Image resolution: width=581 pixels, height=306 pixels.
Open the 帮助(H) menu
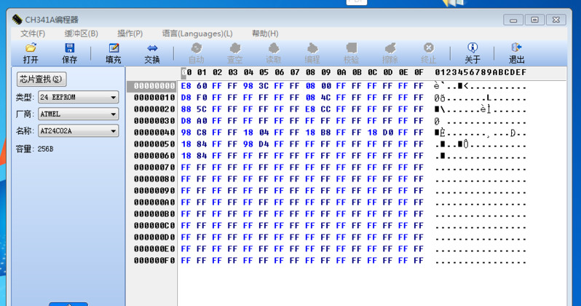pyautogui.click(x=265, y=34)
